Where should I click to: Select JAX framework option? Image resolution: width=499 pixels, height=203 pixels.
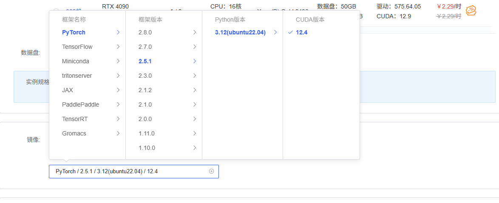(87, 90)
